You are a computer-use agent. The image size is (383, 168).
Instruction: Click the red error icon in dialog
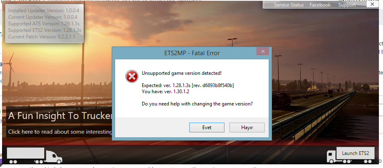[131, 76]
